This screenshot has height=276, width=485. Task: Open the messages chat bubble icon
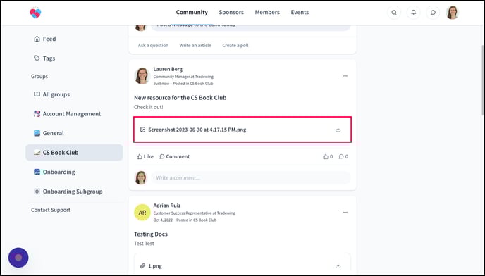click(433, 13)
